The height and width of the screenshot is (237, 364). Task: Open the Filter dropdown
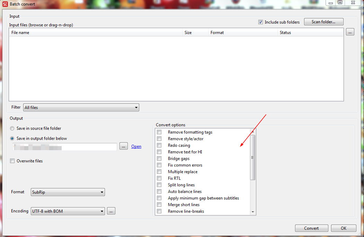coord(136,107)
